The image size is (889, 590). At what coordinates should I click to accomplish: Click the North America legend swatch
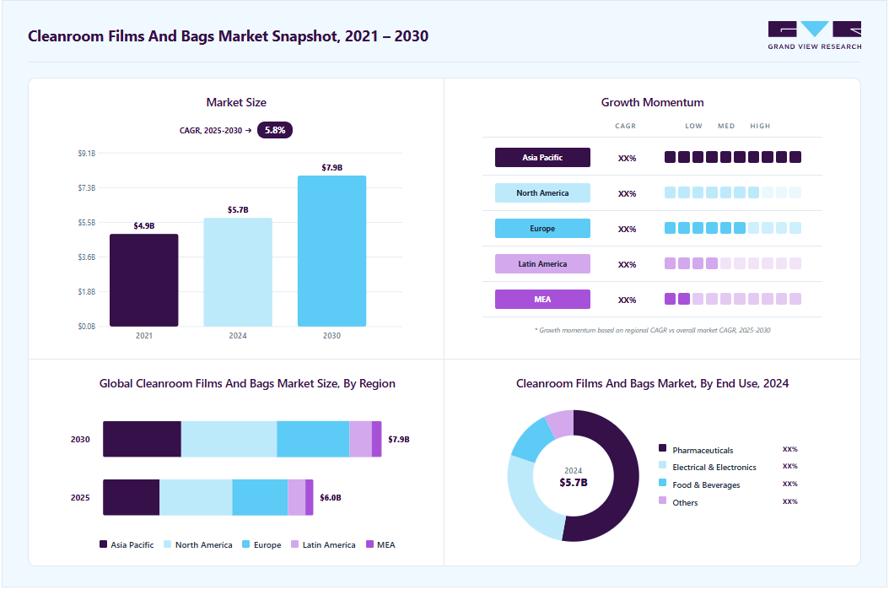coord(167,544)
